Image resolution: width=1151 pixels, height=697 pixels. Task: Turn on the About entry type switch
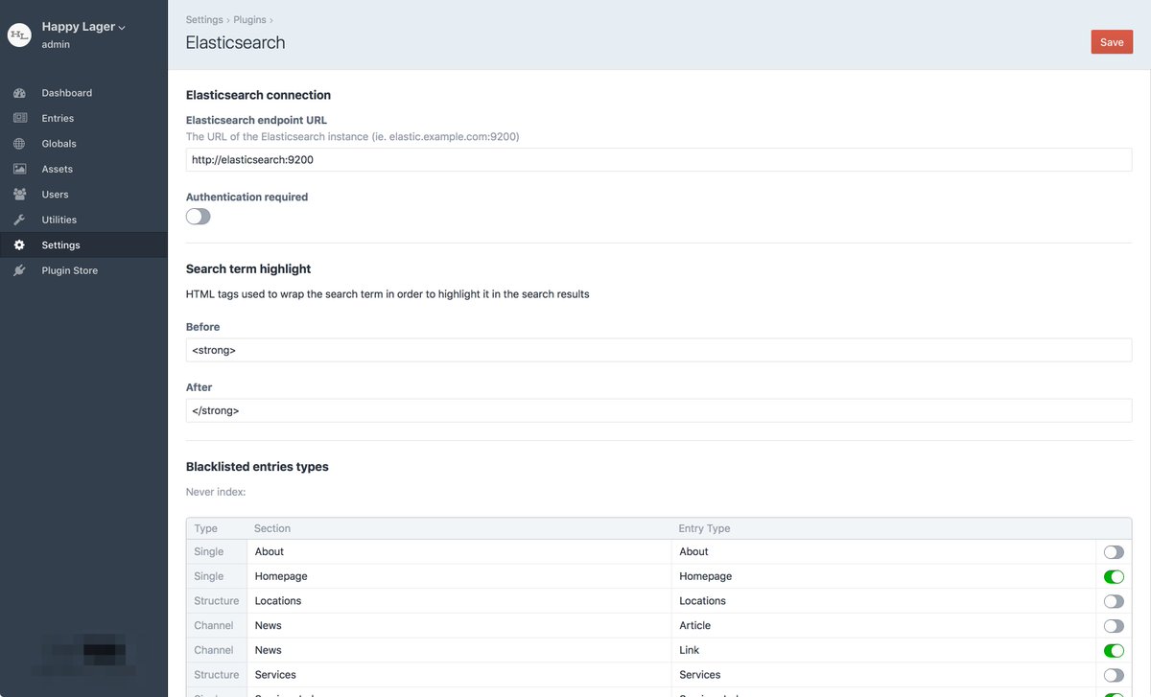tap(1113, 551)
